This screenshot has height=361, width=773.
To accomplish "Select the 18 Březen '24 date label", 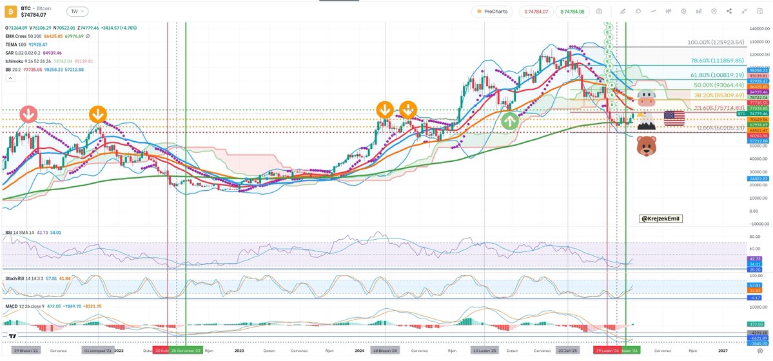I will tap(384, 350).
